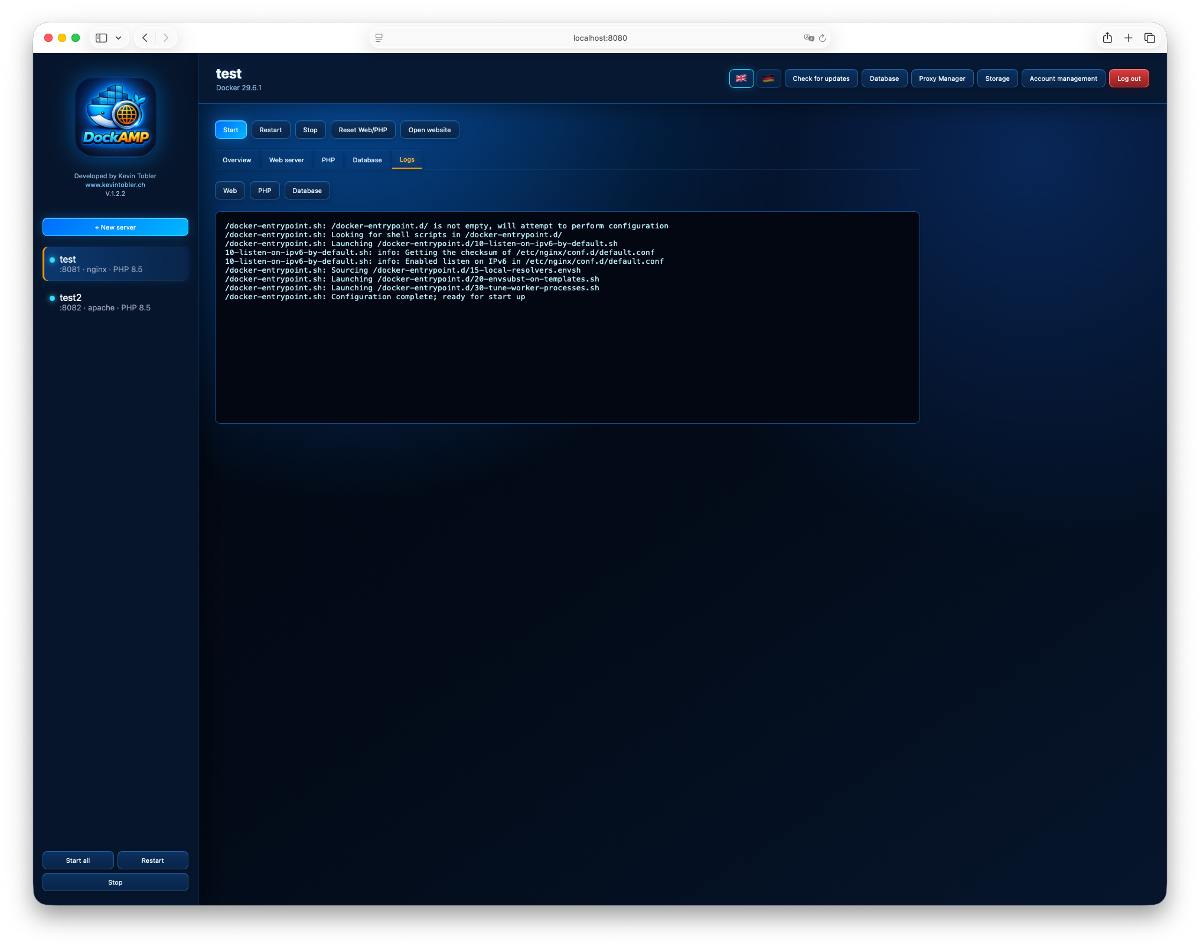Image resolution: width=1200 pixels, height=949 pixels.
Task: Click the 'V.1.2.2' version label
Action: point(115,194)
